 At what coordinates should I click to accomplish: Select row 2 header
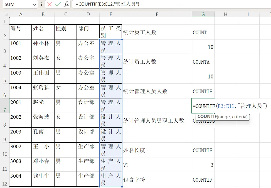(x=4, y=32)
